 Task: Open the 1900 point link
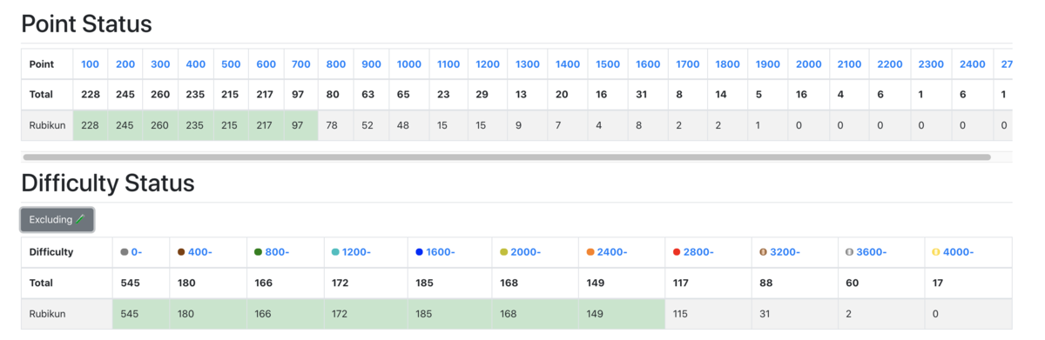click(x=768, y=64)
